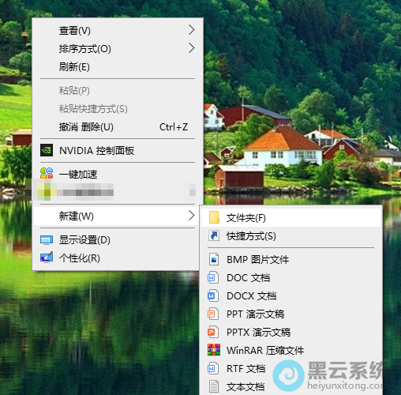Create new 文本文档 entry

click(290, 386)
